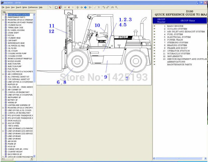Screen dimensions: 208x162
Task: Click the green checkmark toolbar icon
Action: point(95,7)
